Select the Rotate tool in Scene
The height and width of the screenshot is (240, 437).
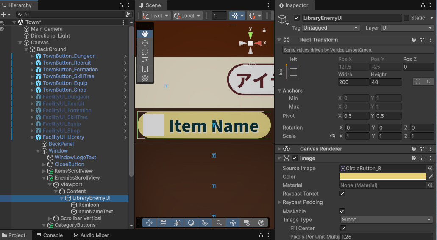(145, 52)
